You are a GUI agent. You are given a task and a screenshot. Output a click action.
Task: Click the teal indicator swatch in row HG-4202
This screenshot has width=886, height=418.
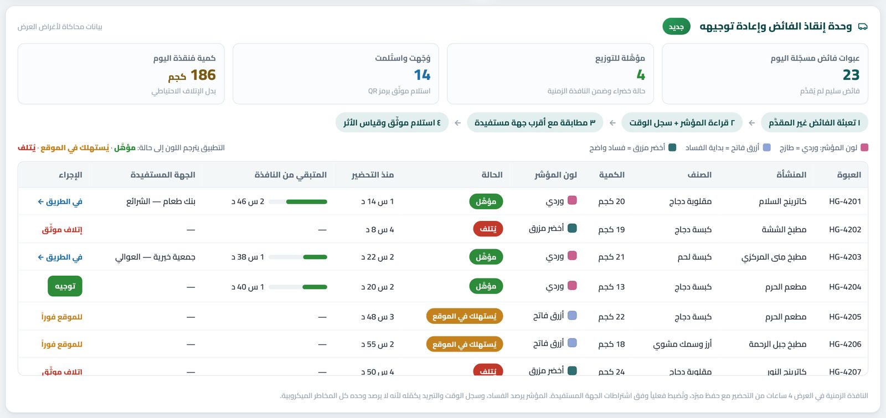(573, 228)
